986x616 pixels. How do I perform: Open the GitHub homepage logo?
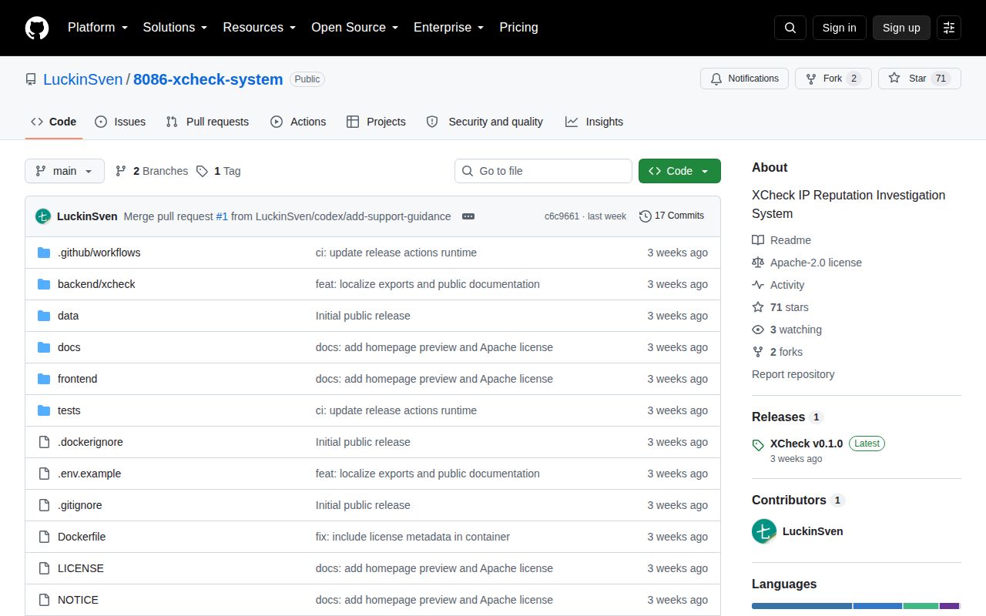click(37, 28)
